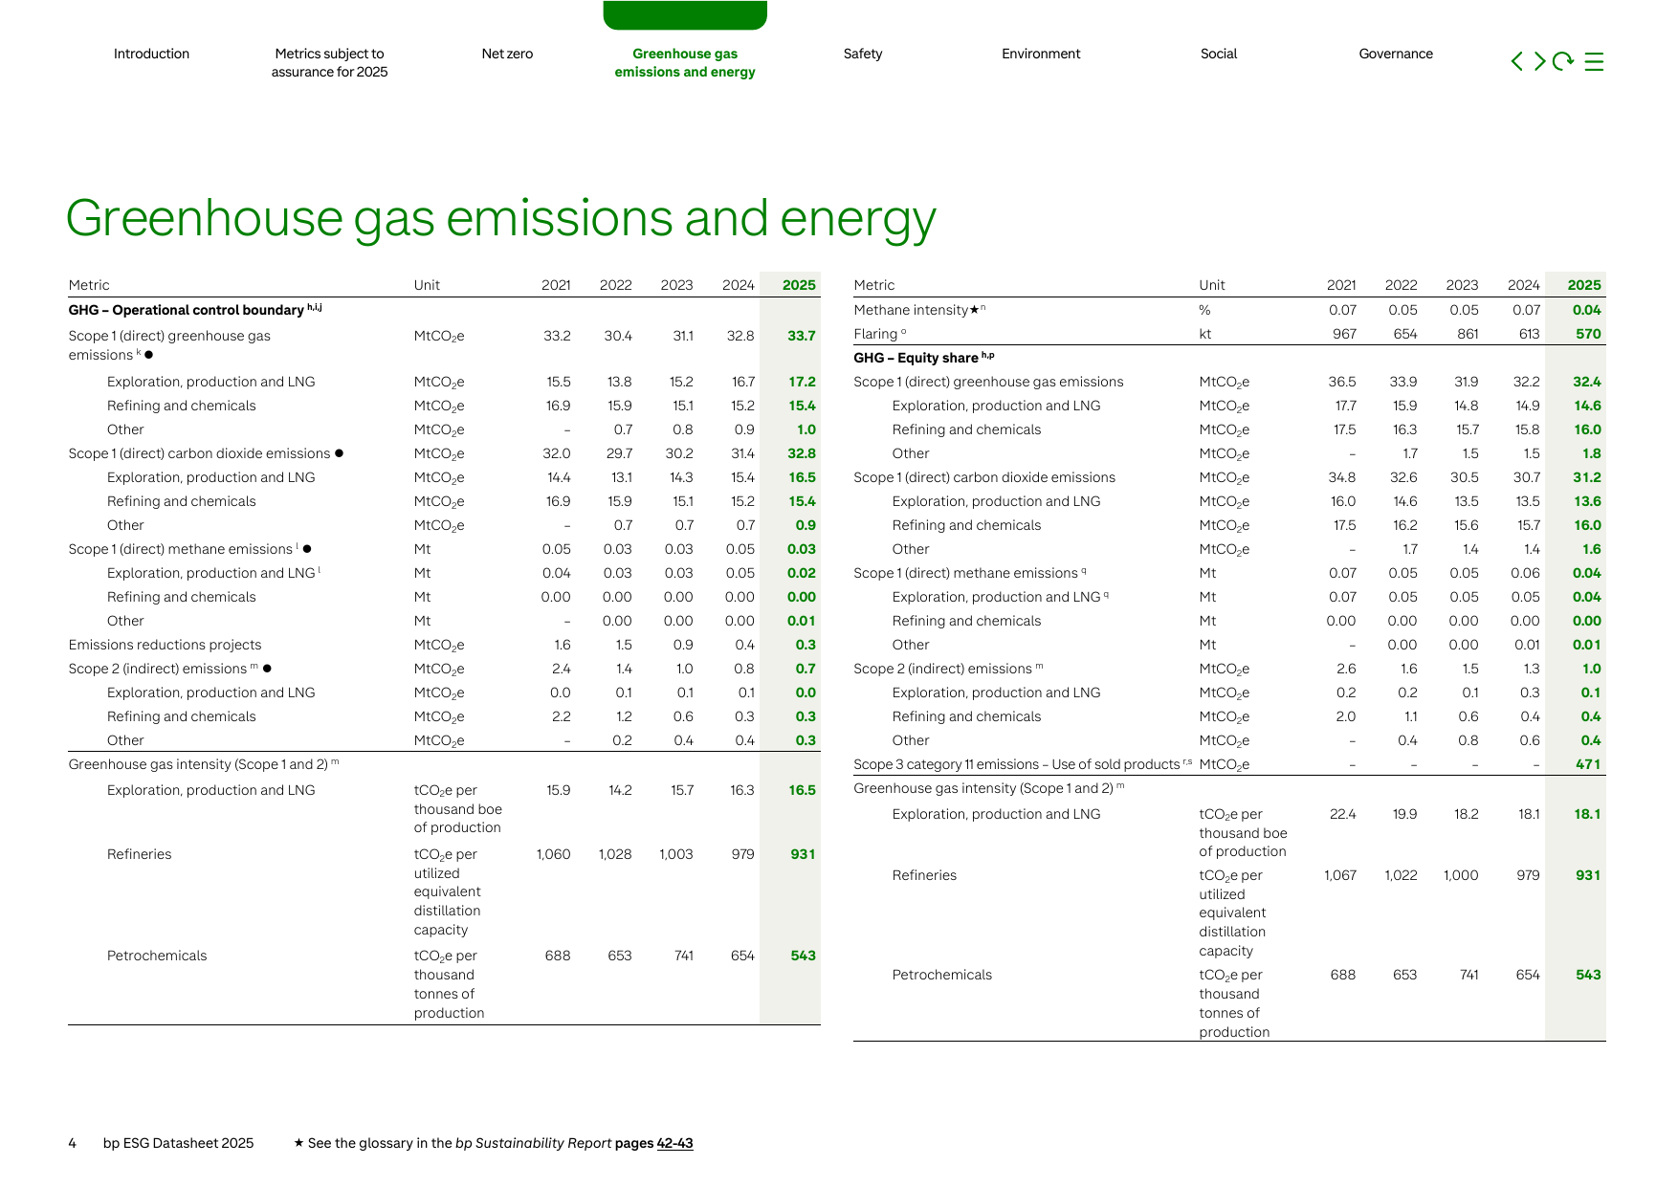
Task: Select the 32.4 equity share Scope 1 value
Action: coord(1587,382)
